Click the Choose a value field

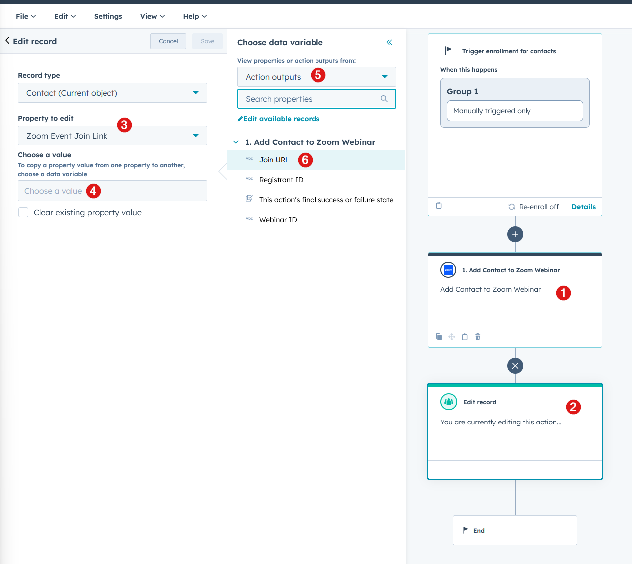click(x=112, y=191)
